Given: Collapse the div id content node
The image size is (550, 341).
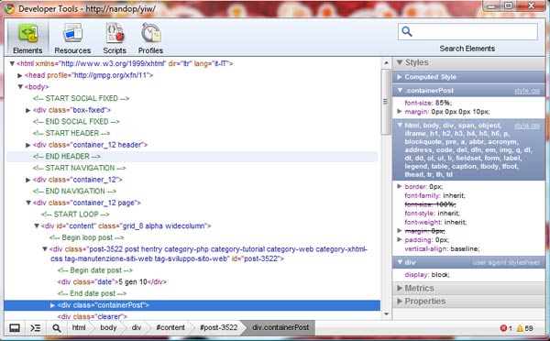Looking at the screenshot, I should click(37, 225).
